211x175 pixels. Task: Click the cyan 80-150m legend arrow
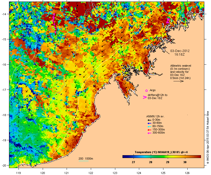[x=149, y=127]
